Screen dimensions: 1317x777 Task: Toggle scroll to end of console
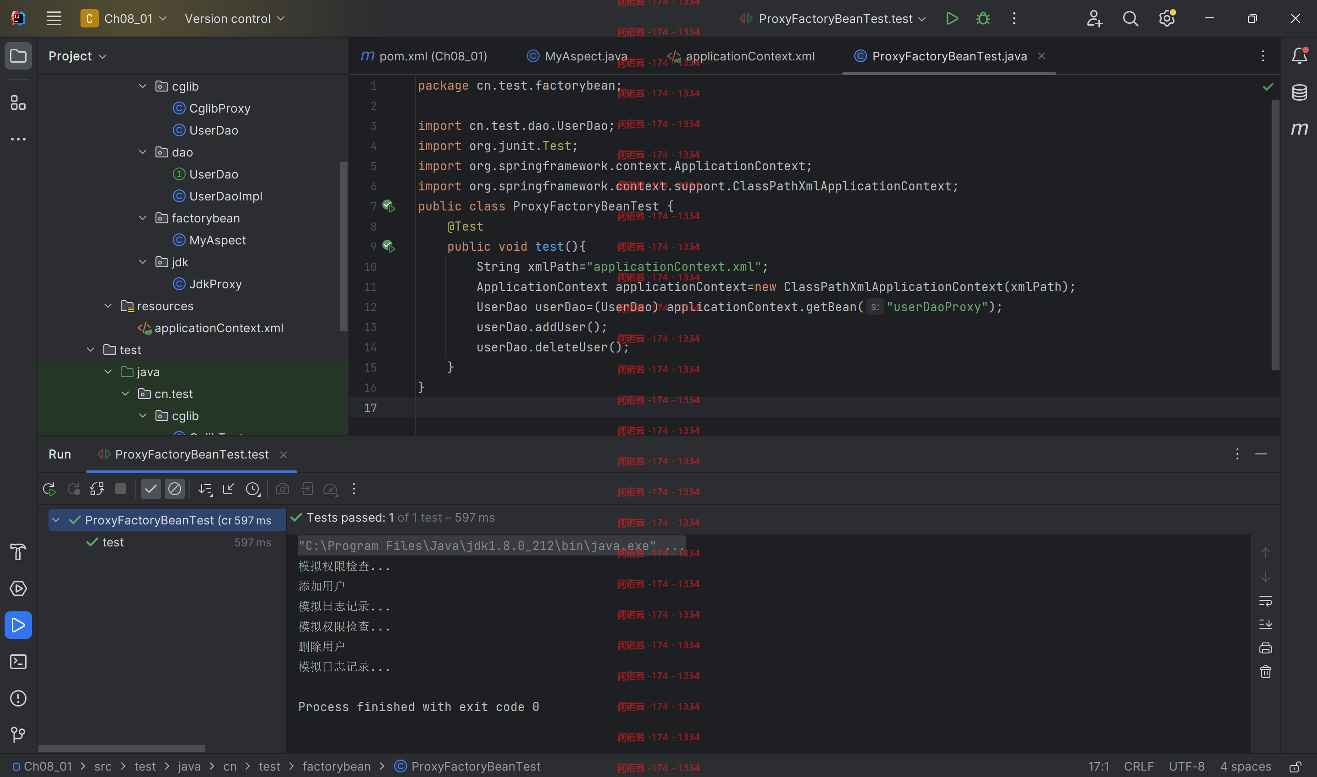[1266, 624]
